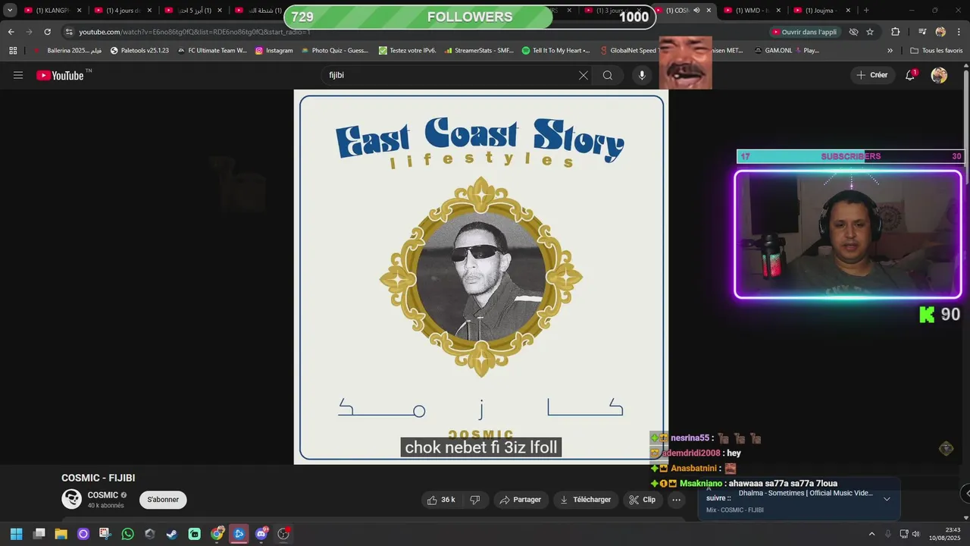
Task: Open Discord from the taskbar
Action: click(x=261, y=534)
